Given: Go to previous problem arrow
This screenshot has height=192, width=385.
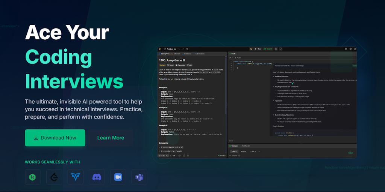Looking at the screenshot, I should [179, 49].
